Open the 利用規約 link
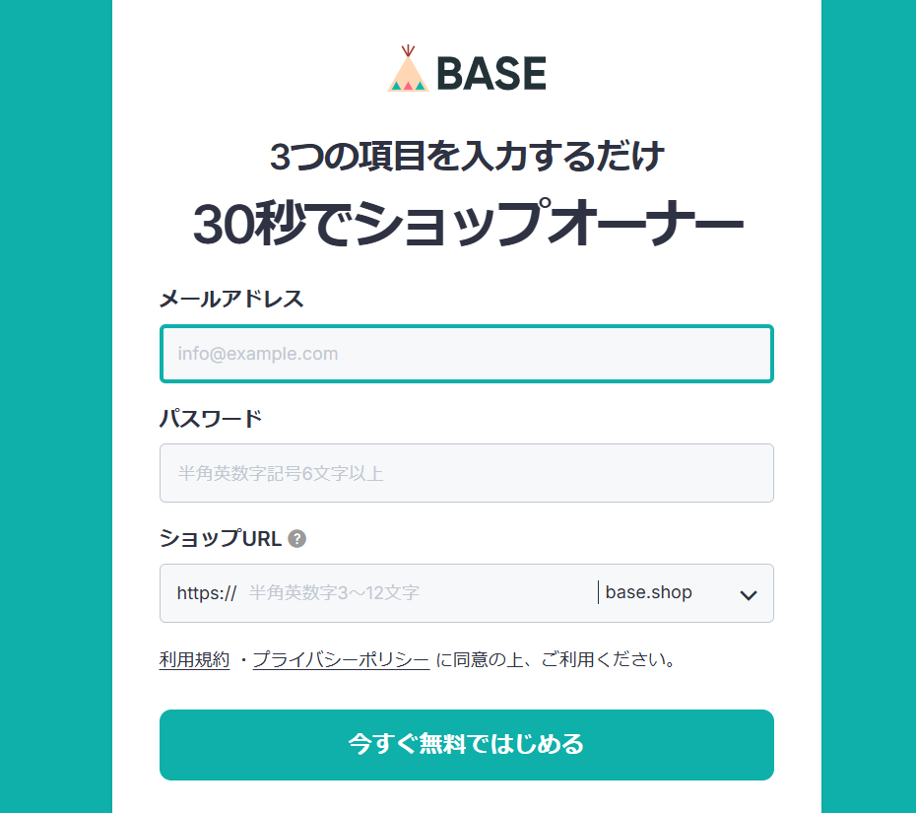The image size is (916, 813). pos(194,660)
